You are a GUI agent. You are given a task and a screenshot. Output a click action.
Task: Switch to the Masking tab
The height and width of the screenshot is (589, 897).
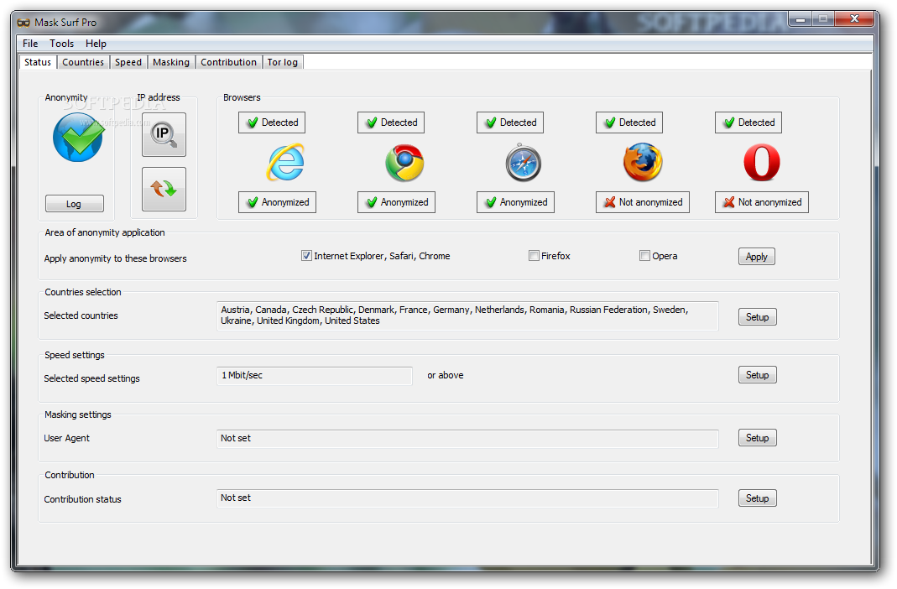click(171, 62)
